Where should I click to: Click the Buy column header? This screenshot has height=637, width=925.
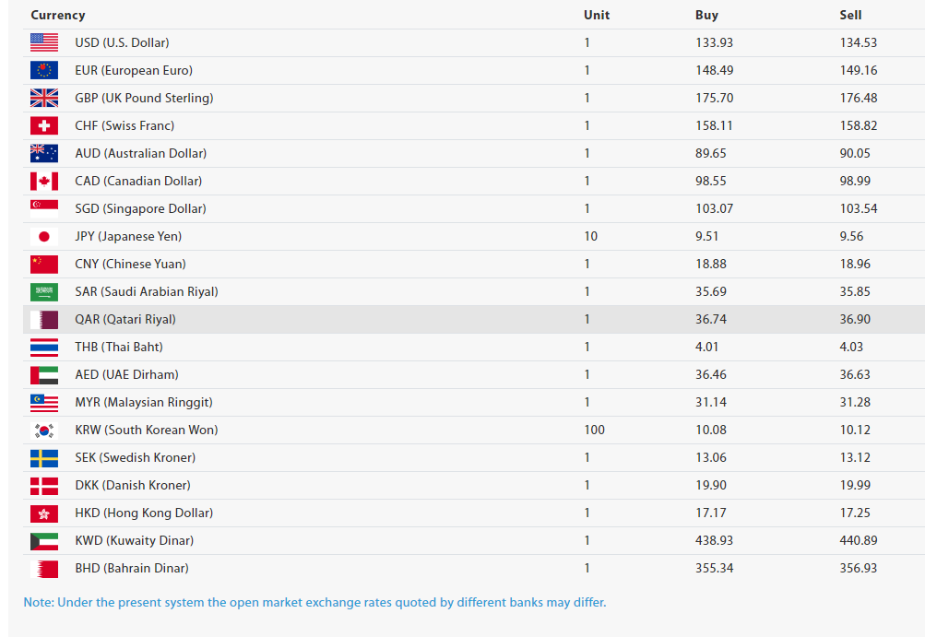coord(706,15)
